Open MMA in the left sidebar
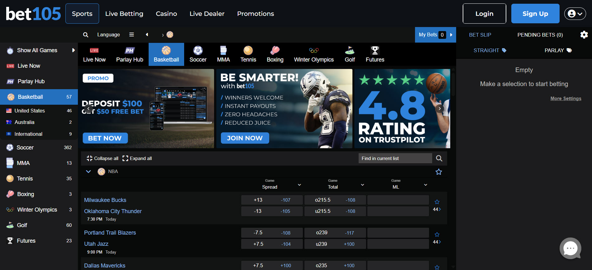This screenshot has height=270, width=592. [x=39, y=163]
